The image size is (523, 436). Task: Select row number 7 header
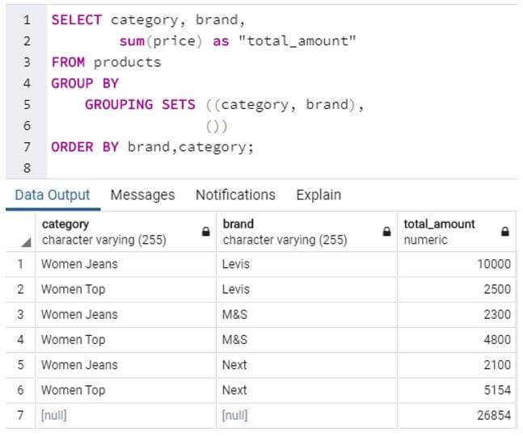(20, 415)
